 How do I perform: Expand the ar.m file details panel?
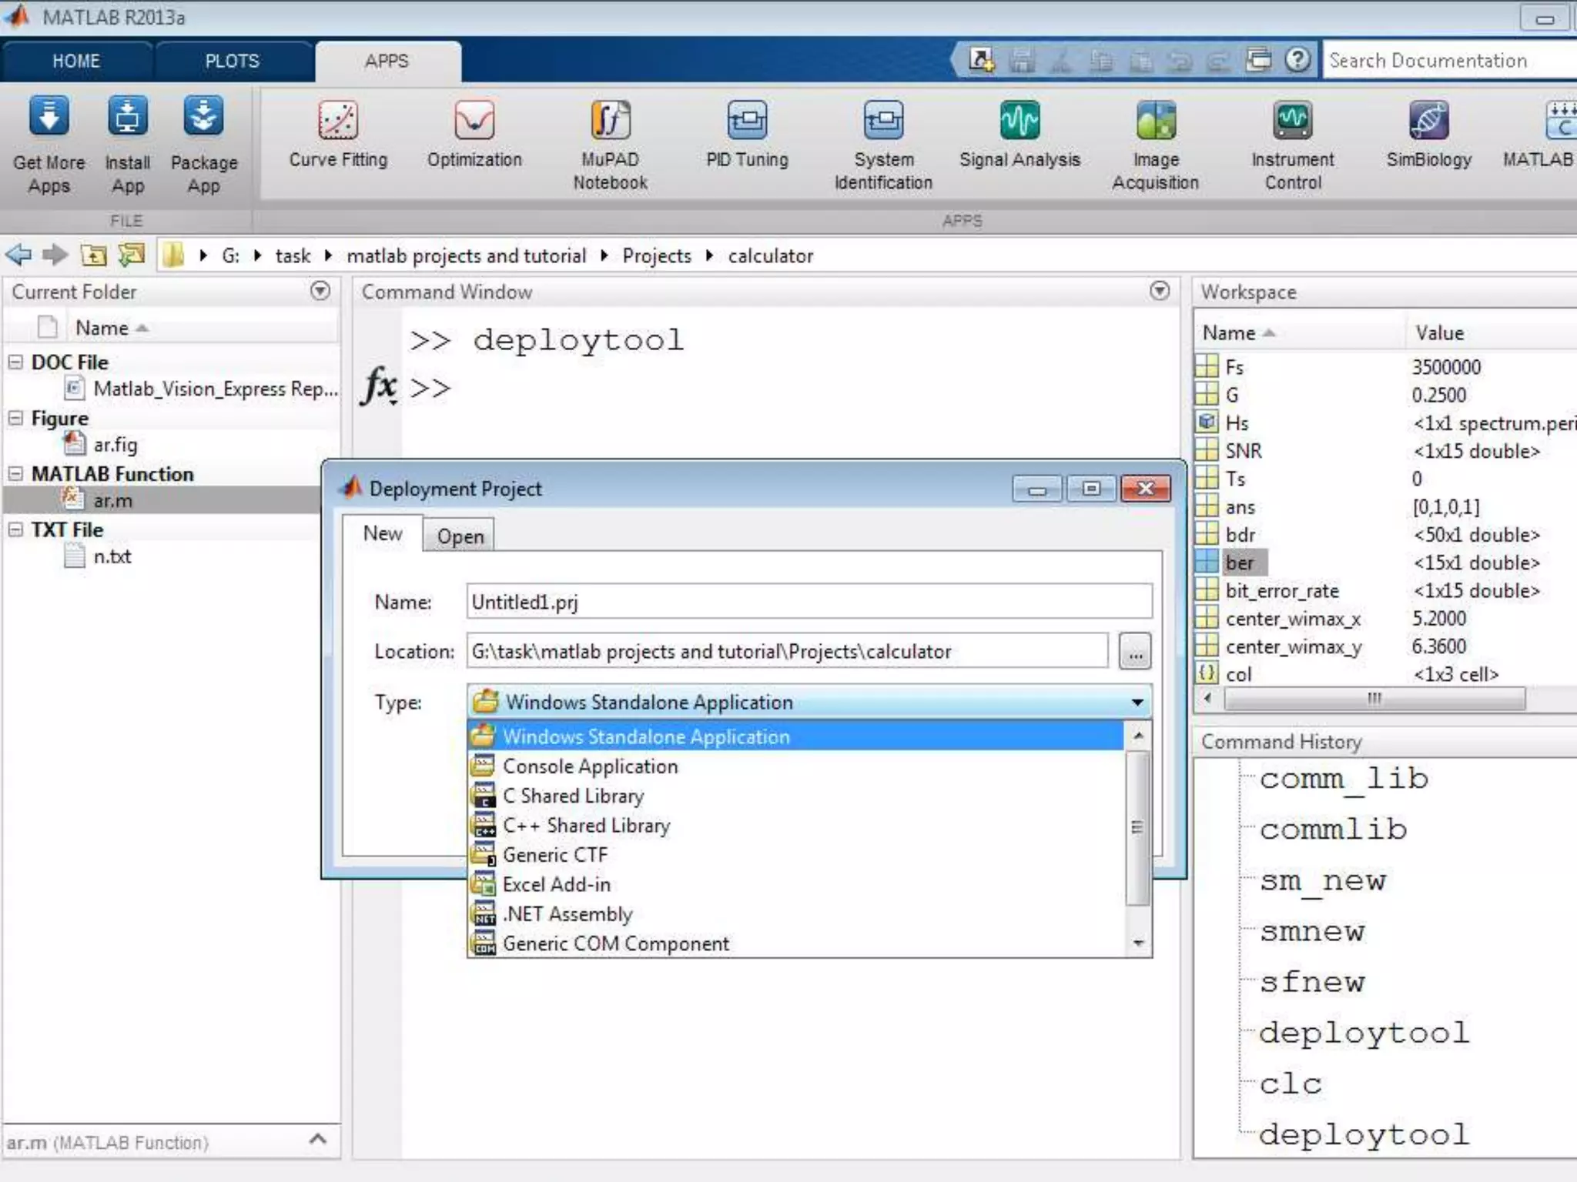(318, 1139)
